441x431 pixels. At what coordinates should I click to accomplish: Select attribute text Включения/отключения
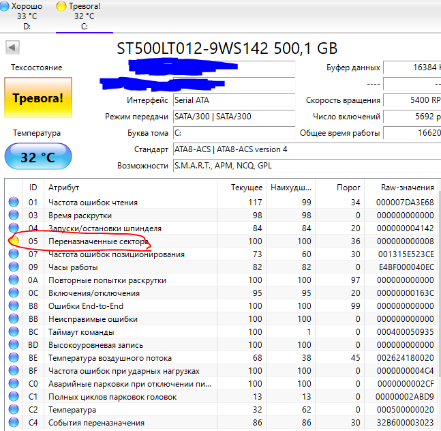(94, 293)
